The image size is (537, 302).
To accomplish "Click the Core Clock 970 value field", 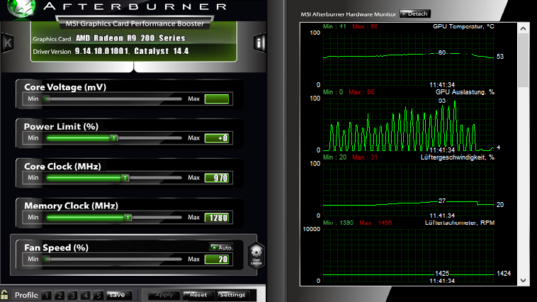I will pos(217,178).
